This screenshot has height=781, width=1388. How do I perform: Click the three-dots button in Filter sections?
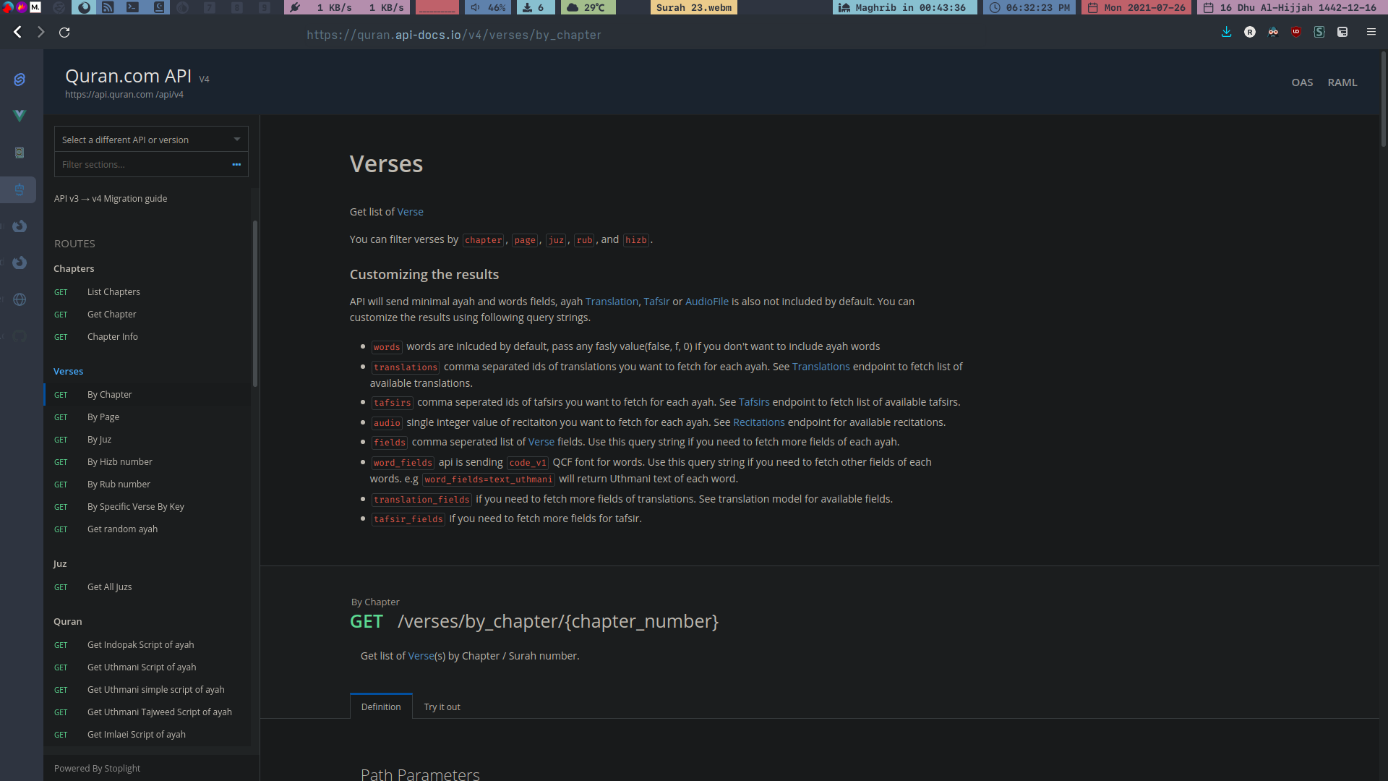tap(236, 165)
